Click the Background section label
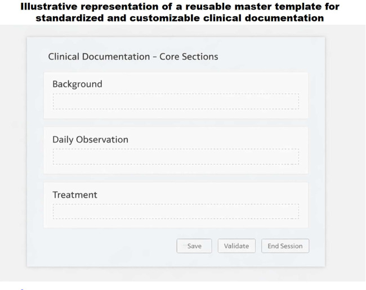This screenshot has height=290, width=366. click(77, 84)
